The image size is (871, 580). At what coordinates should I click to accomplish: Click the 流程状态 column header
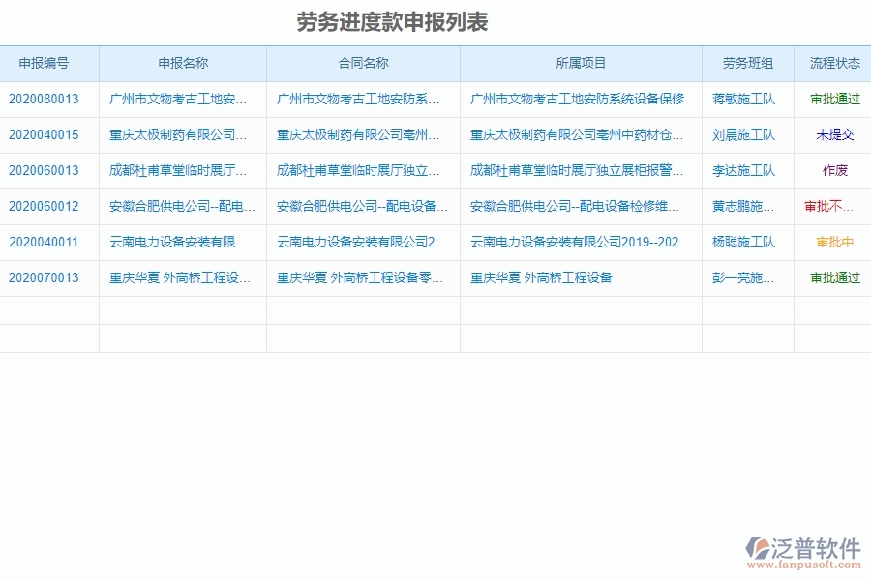point(832,64)
